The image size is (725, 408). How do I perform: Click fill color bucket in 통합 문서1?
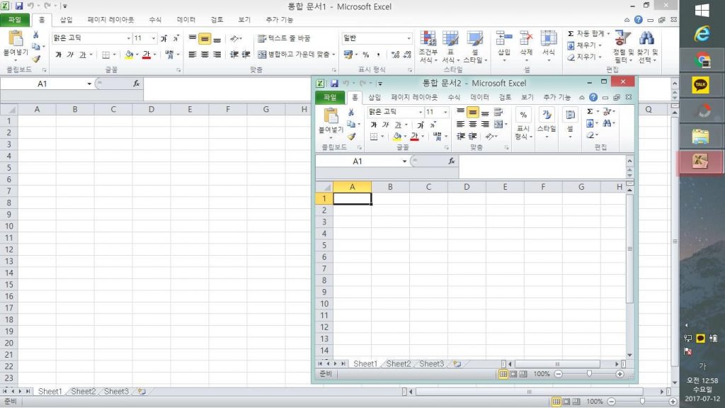tap(129, 55)
